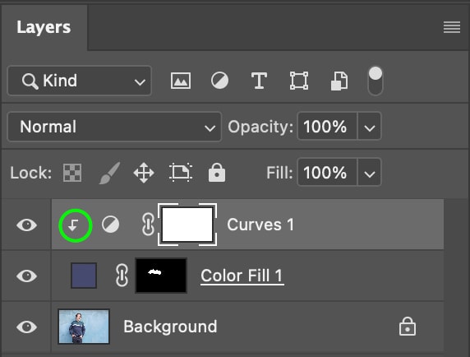This screenshot has height=357, width=470.
Task: Lock position move-arrows icon
Action: (144, 173)
